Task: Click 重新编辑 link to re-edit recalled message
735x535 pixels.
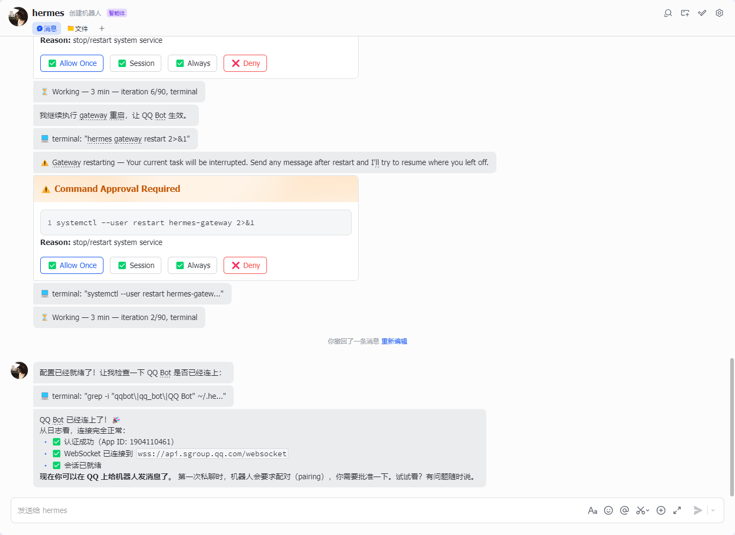Action: coord(394,341)
